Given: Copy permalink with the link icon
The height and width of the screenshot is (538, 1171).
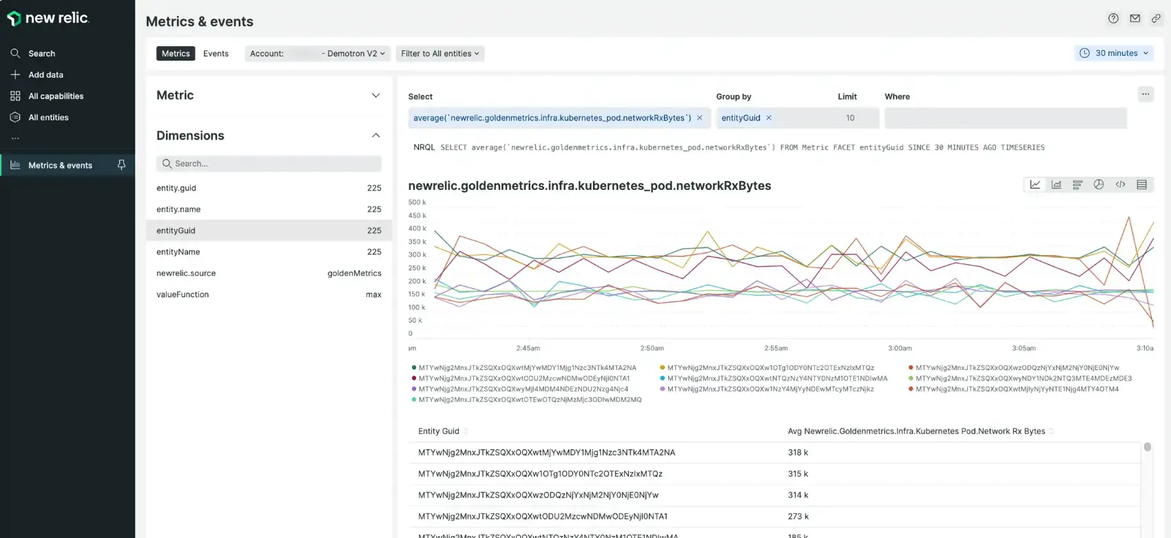Looking at the screenshot, I should (x=1156, y=19).
